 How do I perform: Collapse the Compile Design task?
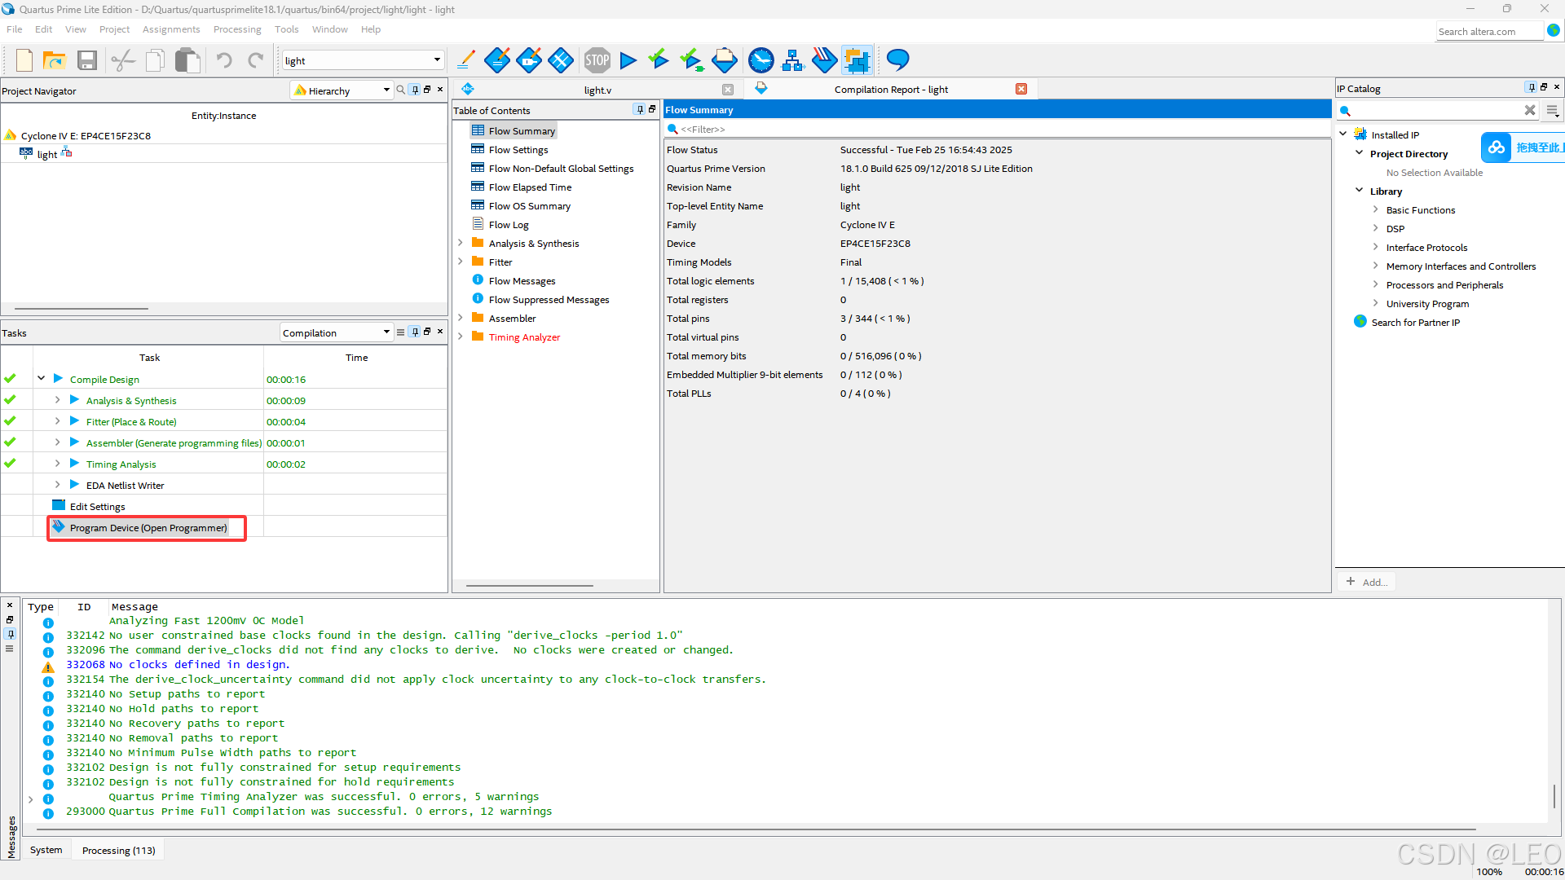pos(41,379)
